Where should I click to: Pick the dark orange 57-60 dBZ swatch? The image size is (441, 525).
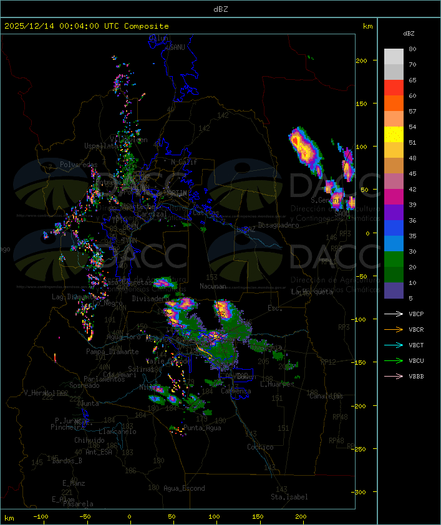pos(394,103)
